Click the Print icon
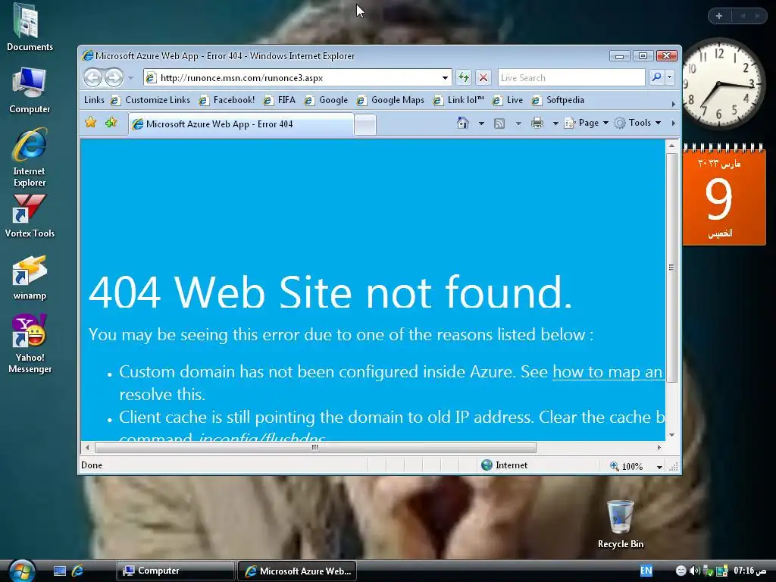776x582 pixels. [x=537, y=123]
